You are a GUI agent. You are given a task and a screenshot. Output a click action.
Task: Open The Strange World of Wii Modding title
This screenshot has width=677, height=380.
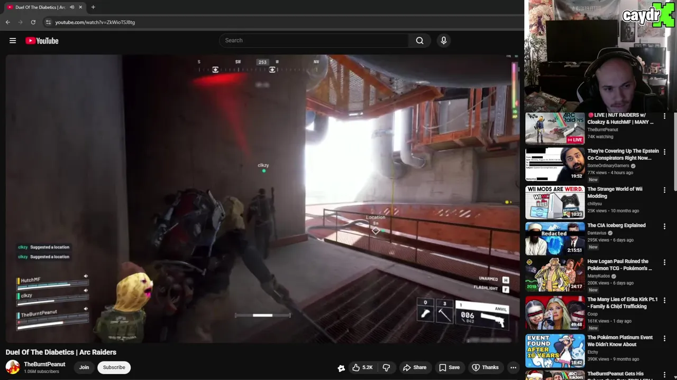(615, 193)
